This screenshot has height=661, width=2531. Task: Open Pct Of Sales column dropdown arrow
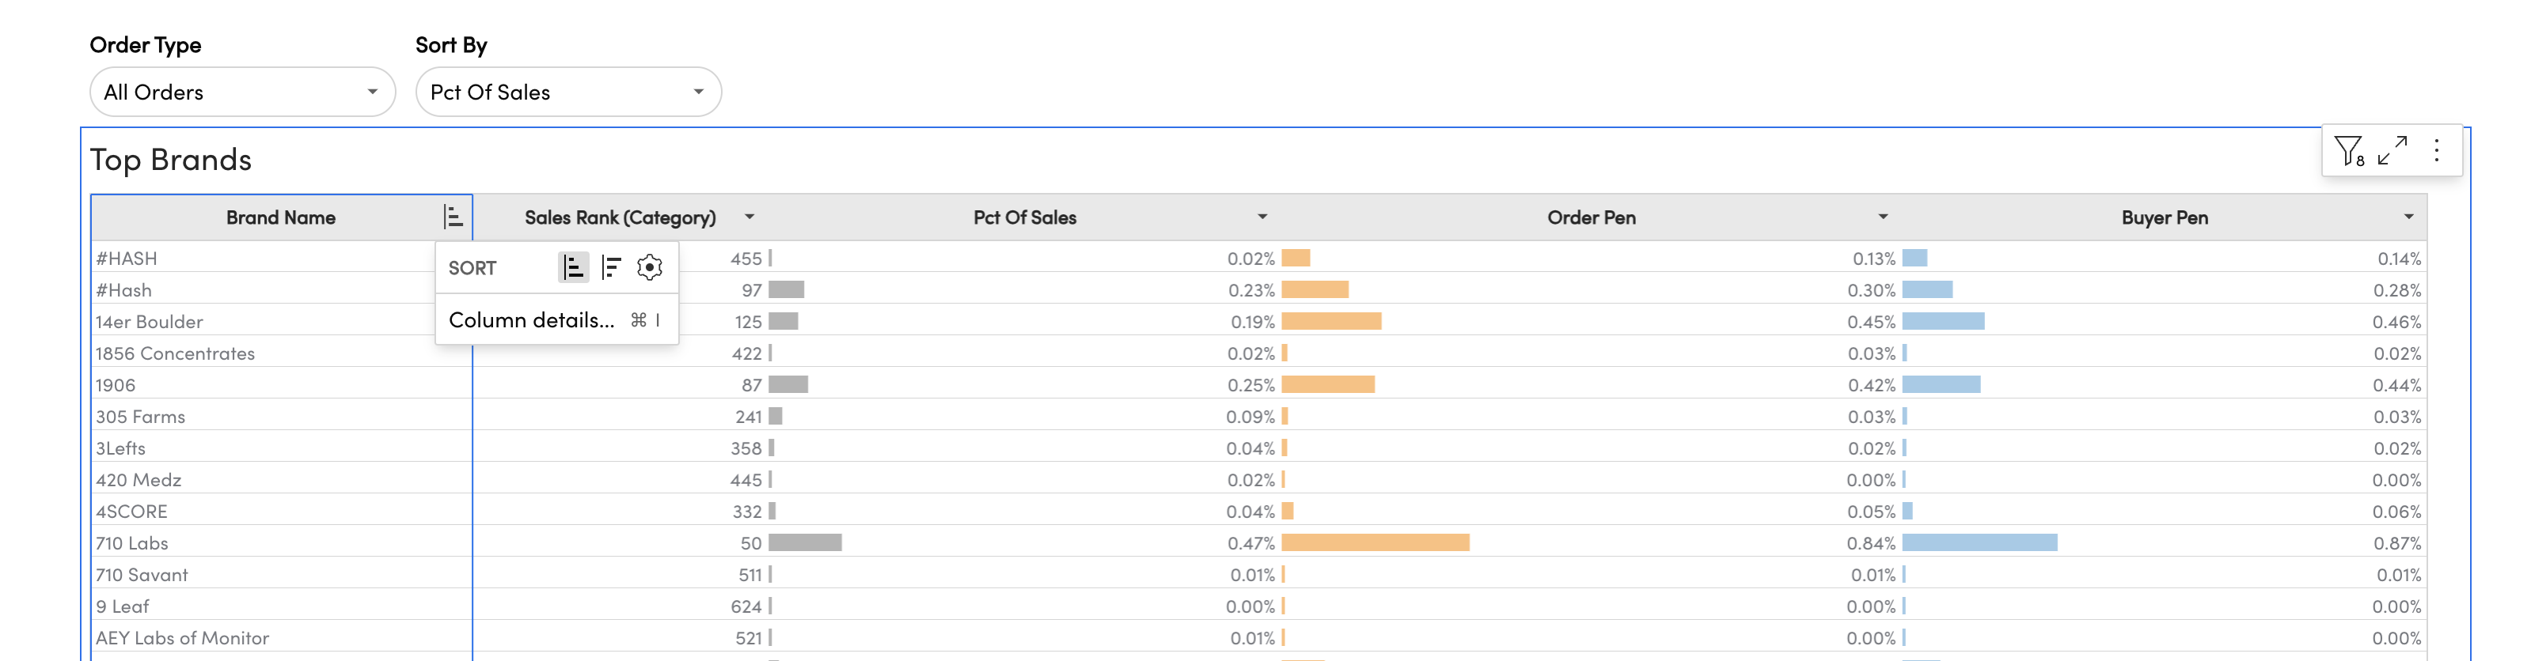(1262, 217)
